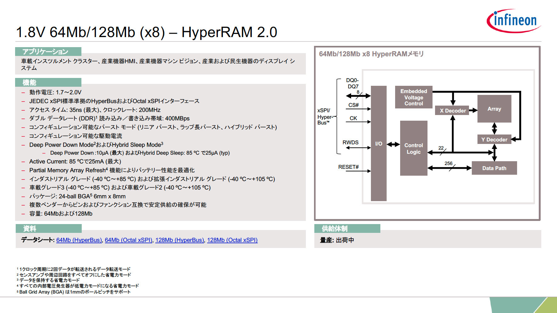
Task: Click the DQ0-DQ7 signal label
Action: (x=353, y=83)
